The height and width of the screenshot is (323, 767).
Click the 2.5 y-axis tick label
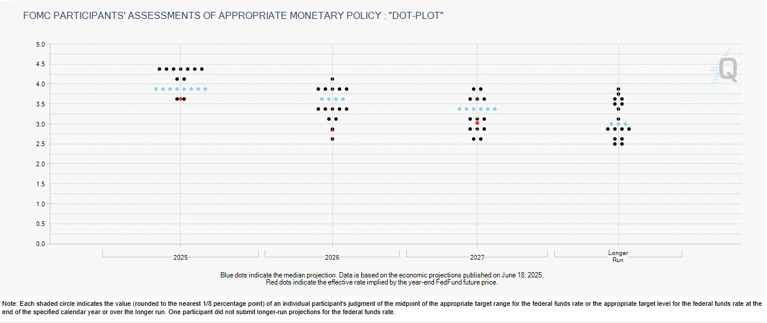(x=40, y=144)
